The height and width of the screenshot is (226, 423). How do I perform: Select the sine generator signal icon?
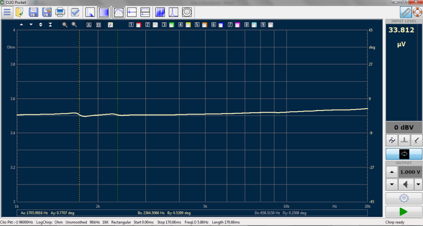click(x=391, y=140)
